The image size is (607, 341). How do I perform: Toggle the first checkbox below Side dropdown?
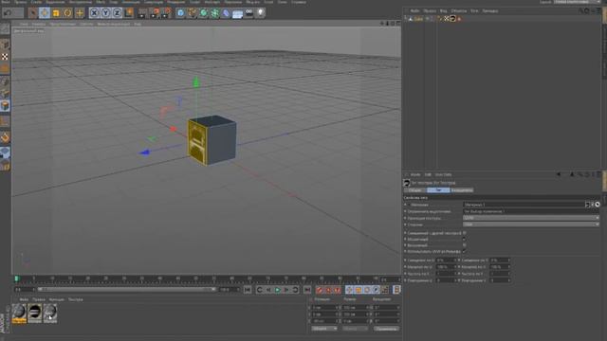(464, 233)
